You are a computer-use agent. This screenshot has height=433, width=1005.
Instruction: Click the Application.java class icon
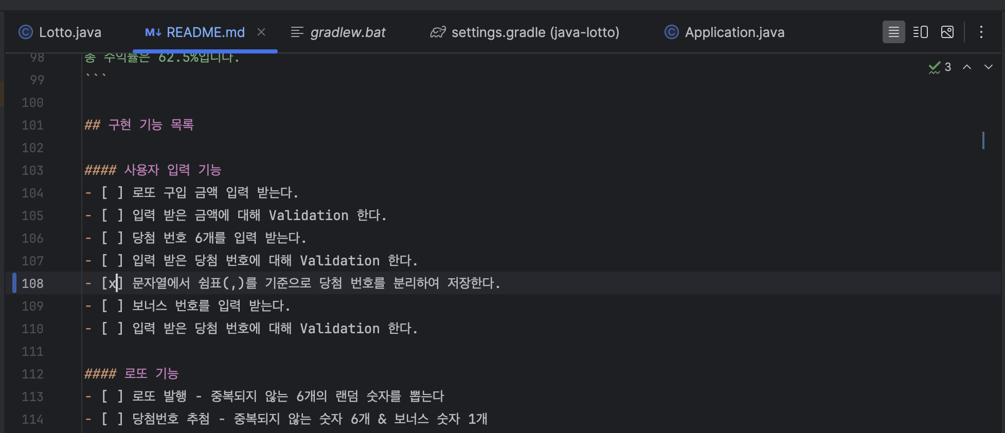point(672,32)
